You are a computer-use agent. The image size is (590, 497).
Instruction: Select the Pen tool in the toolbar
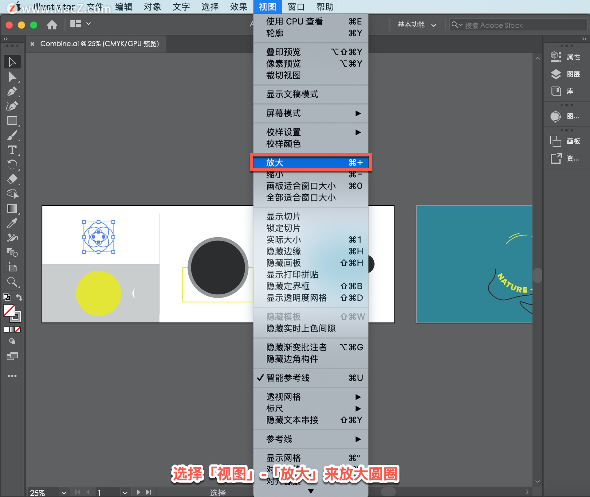12,91
